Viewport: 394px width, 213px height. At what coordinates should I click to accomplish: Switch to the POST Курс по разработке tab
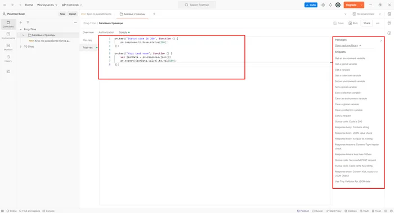click(96, 14)
